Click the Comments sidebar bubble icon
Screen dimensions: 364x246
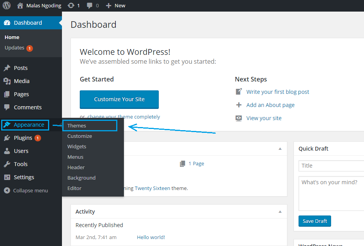click(7, 107)
